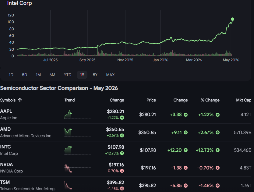Viewport: 254px width, 192px height.
Task: Click the Price column header
Action: coord(151,100)
